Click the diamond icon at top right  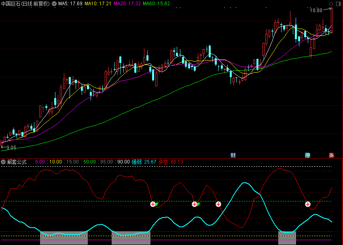pos(331,4)
